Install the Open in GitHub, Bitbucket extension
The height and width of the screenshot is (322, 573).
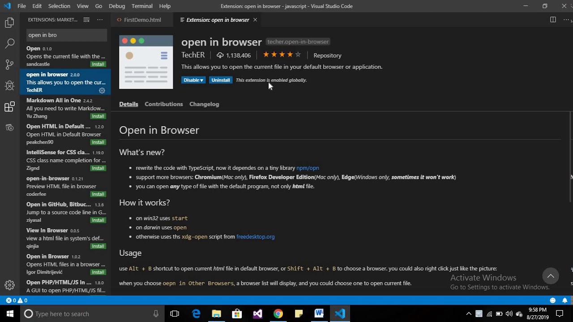98,220
